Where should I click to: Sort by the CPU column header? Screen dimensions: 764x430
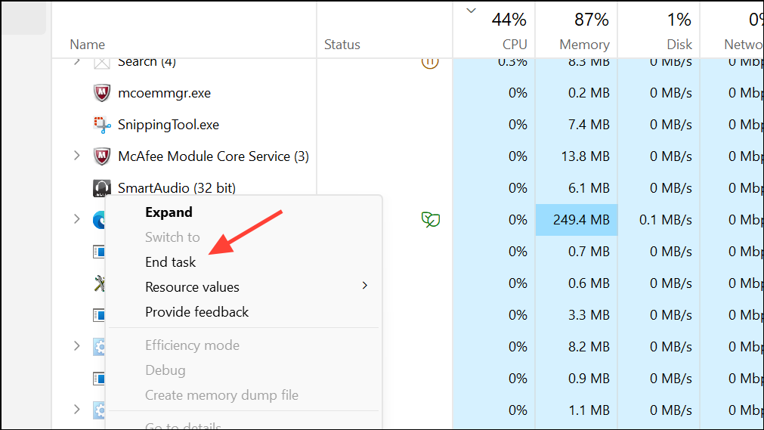(x=514, y=44)
